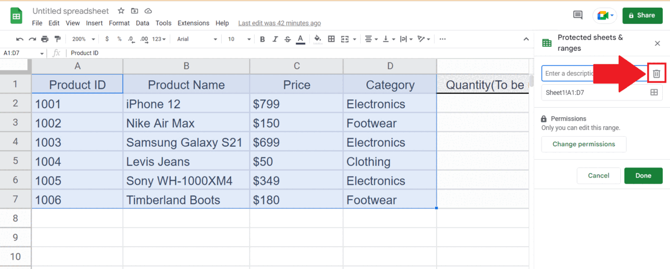Click the merge cells icon

(x=344, y=39)
